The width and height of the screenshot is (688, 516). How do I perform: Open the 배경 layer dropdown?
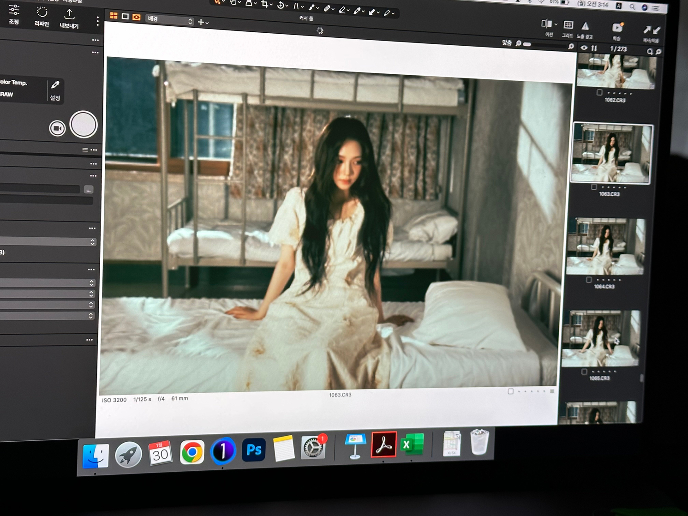(169, 19)
